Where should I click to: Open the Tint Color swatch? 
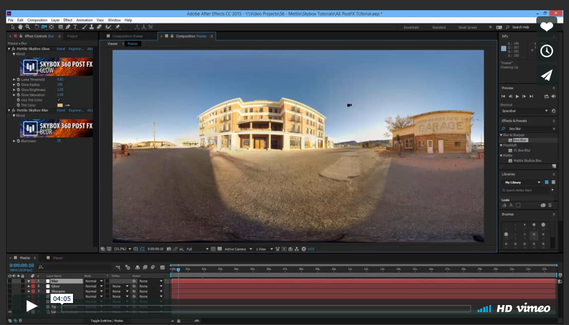pyautogui.click(x=60, y=105)
